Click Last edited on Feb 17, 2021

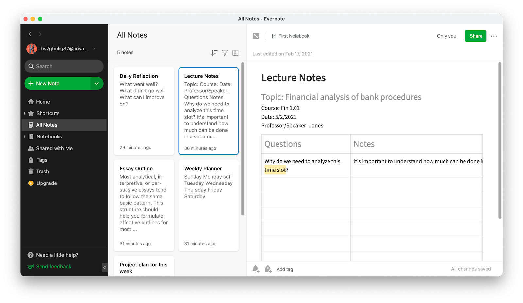click(282, 54)
